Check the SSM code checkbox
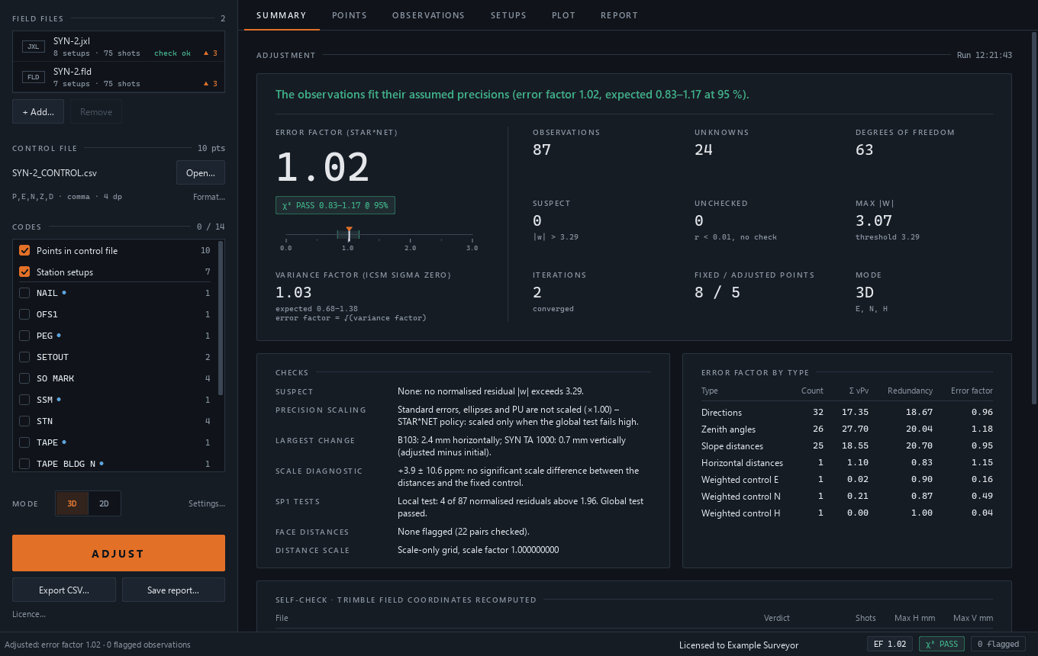 [x=24, y=400]
